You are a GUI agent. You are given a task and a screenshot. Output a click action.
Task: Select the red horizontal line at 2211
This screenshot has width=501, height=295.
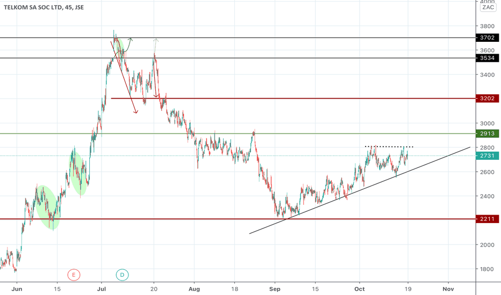[x=238, y=219]
